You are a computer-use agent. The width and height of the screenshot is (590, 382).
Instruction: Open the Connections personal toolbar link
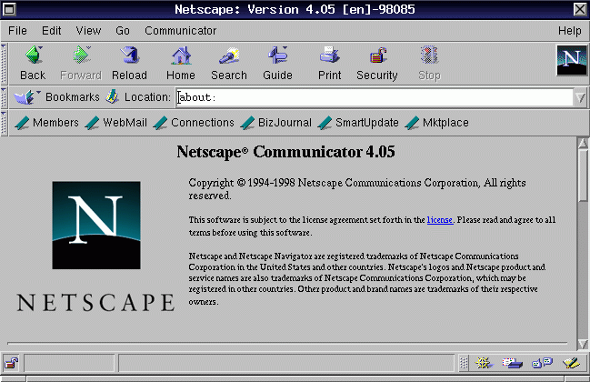tap(194, 123)
